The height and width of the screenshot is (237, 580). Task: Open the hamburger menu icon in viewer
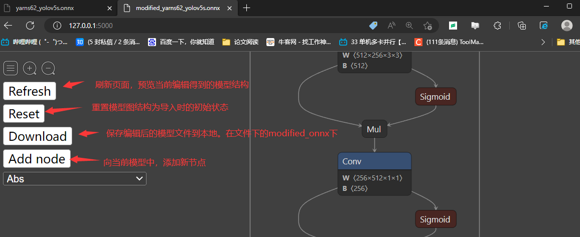[x=11, y=68]
